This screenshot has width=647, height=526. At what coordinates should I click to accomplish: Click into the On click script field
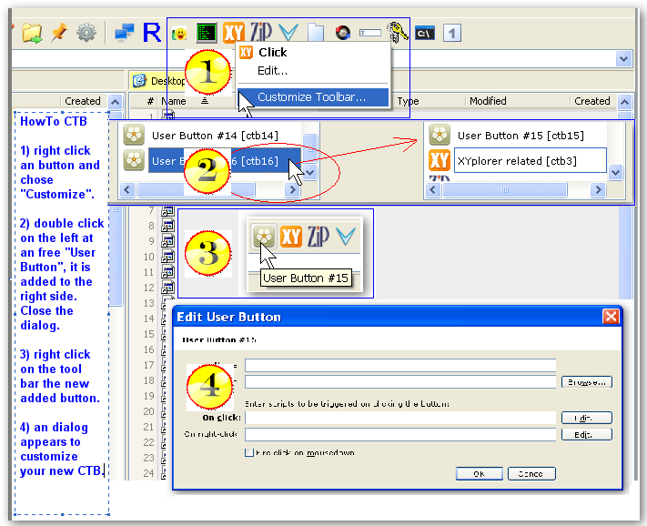[x=399, y=418]
